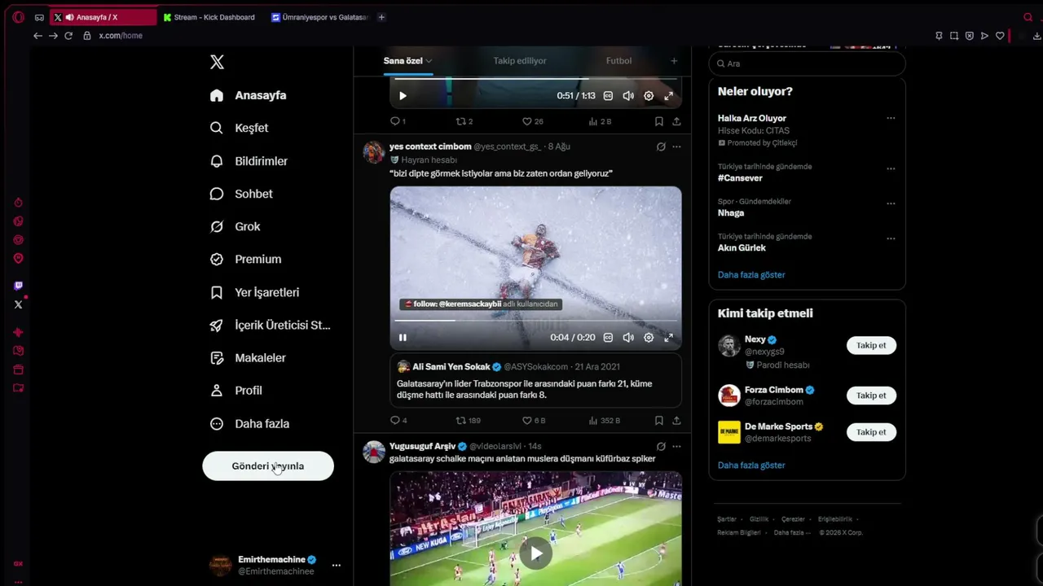Repost the post with 189 reposts
Viewport: 1043px width, 586px height.
coord(468,421)
